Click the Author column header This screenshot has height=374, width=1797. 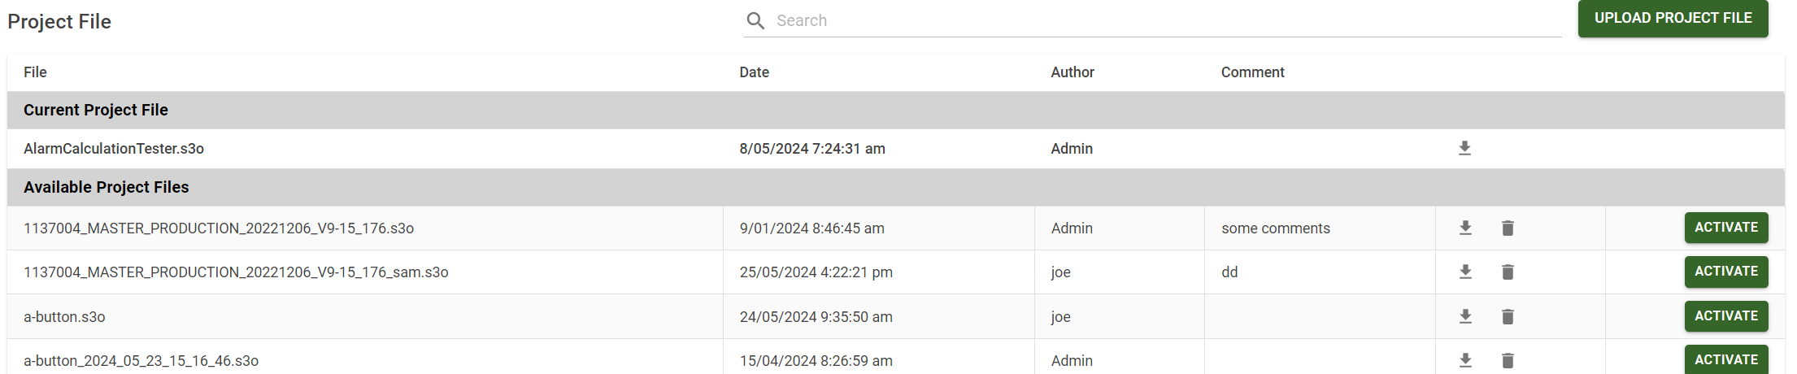pos(1072,72)
